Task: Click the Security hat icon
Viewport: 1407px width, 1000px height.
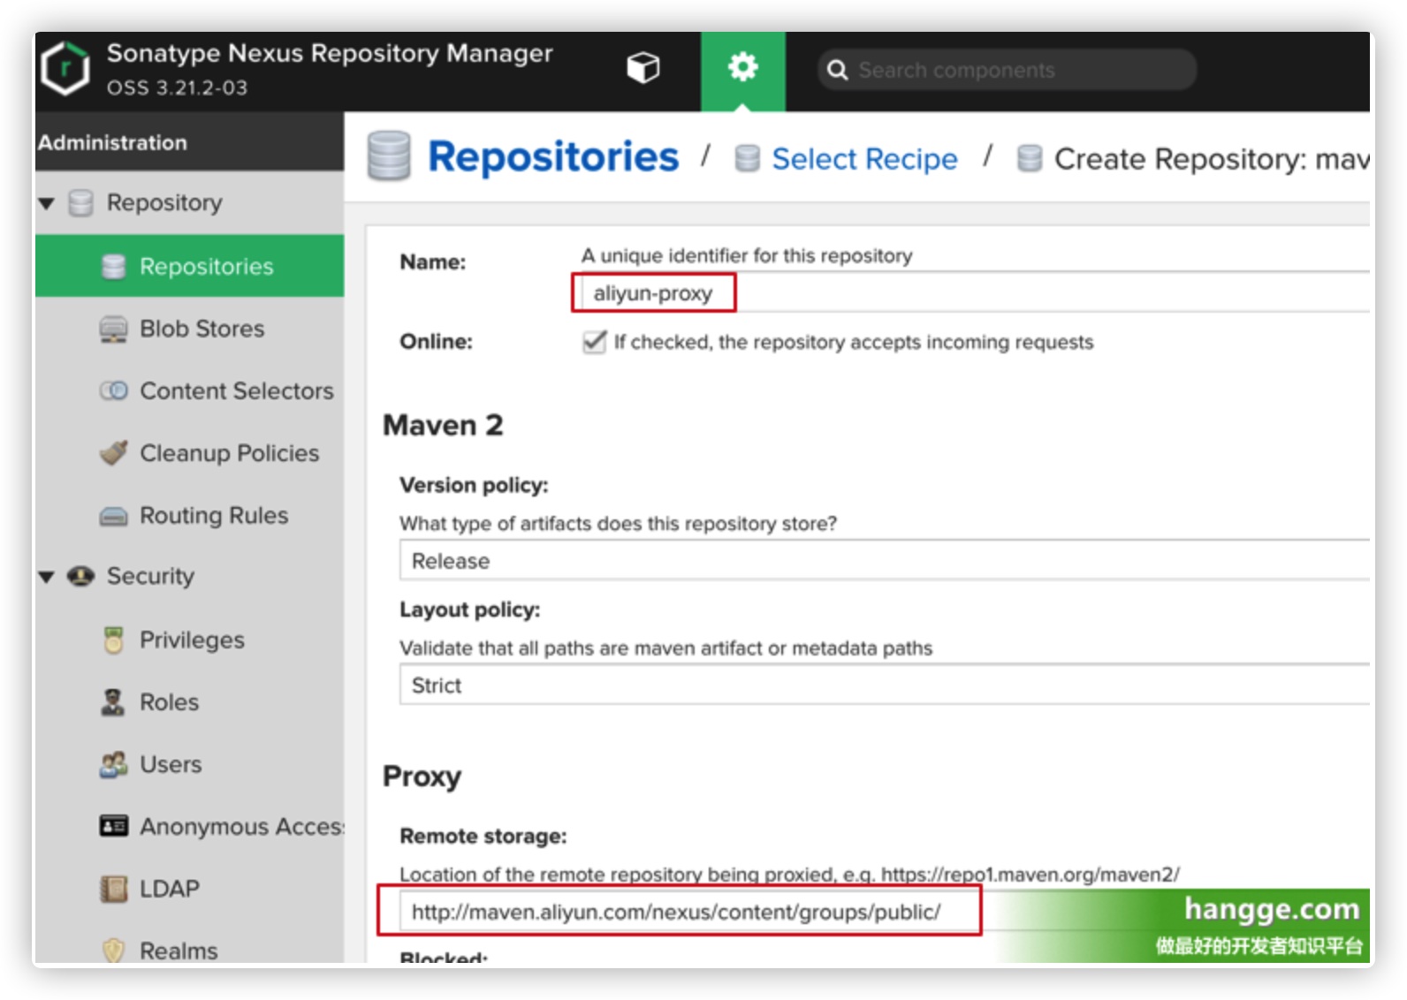Action: tap(81, 576)
